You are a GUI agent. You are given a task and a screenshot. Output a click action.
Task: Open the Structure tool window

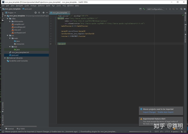[3, 120]
